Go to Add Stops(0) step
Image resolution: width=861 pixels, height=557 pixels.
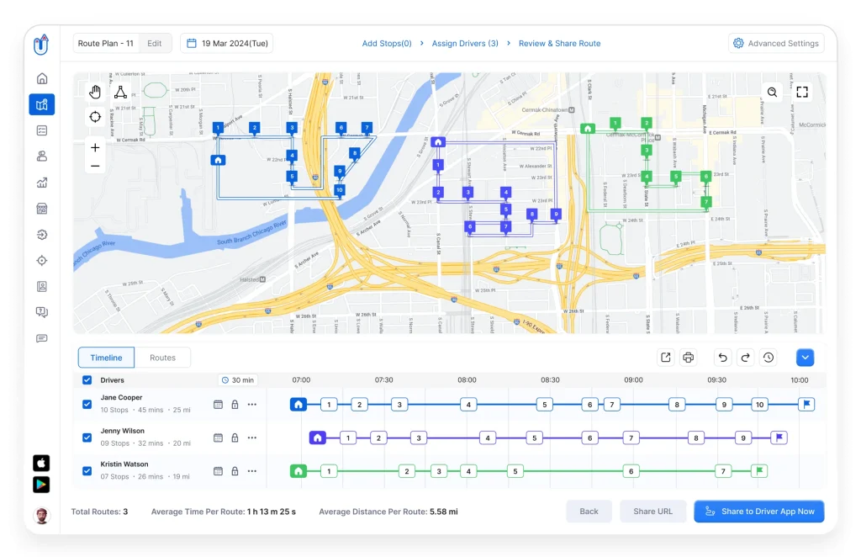point(387,44)
